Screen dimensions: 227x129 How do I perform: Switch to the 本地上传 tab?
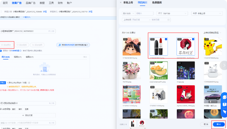128,2
